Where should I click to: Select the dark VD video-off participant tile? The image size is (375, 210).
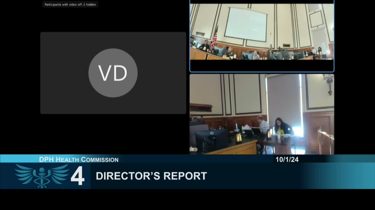[113, 73]
